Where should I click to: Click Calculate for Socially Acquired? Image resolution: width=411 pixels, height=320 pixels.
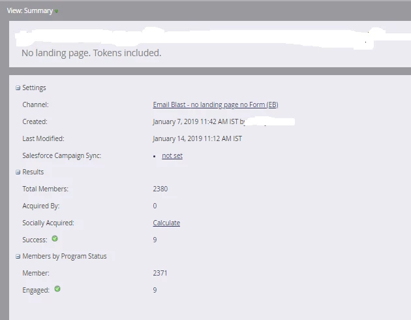[166, 223]
